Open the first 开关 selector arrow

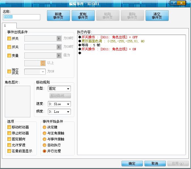59,38
